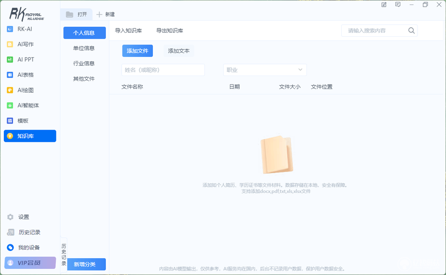This screenshot has height=275, width=446.
Task: Open 我的设备 device icon
Action: [x=10, y=248]
